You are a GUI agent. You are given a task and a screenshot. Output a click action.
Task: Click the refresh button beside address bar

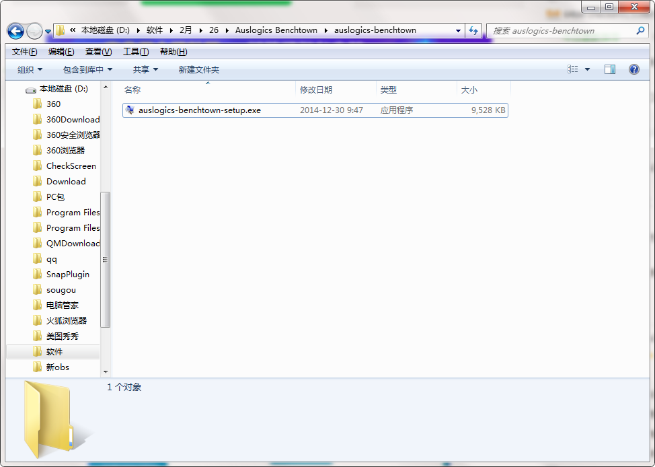[473, 30]
